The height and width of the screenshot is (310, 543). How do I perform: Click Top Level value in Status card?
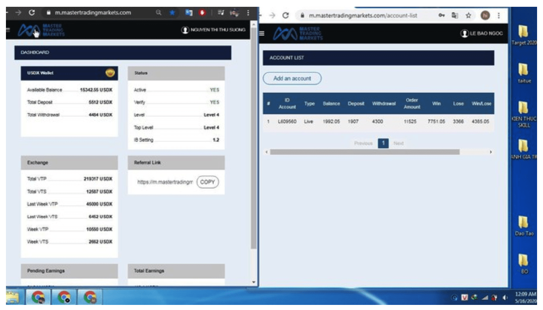click(211, 128)
